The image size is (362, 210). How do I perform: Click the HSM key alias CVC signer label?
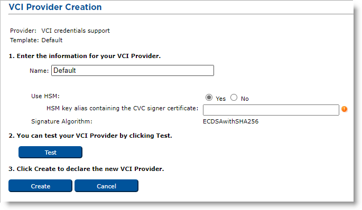[x=123, y=108]
